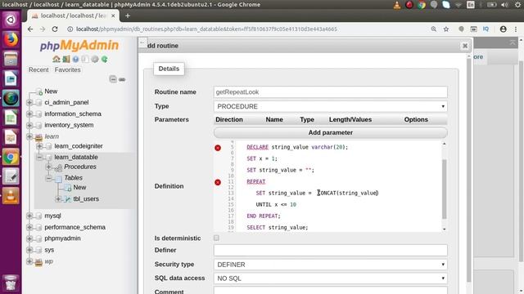The image size is (524, 294).
Task: Click the log out door icon
Action: [66, 59]
